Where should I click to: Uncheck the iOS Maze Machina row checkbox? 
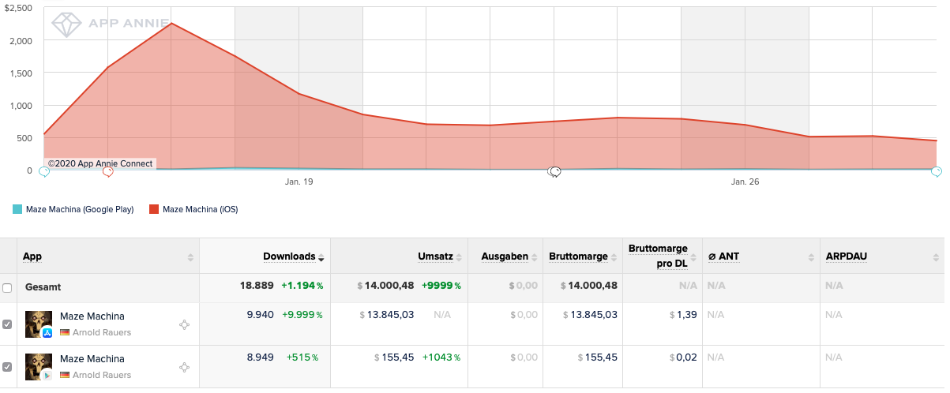[x=7, y=324]
